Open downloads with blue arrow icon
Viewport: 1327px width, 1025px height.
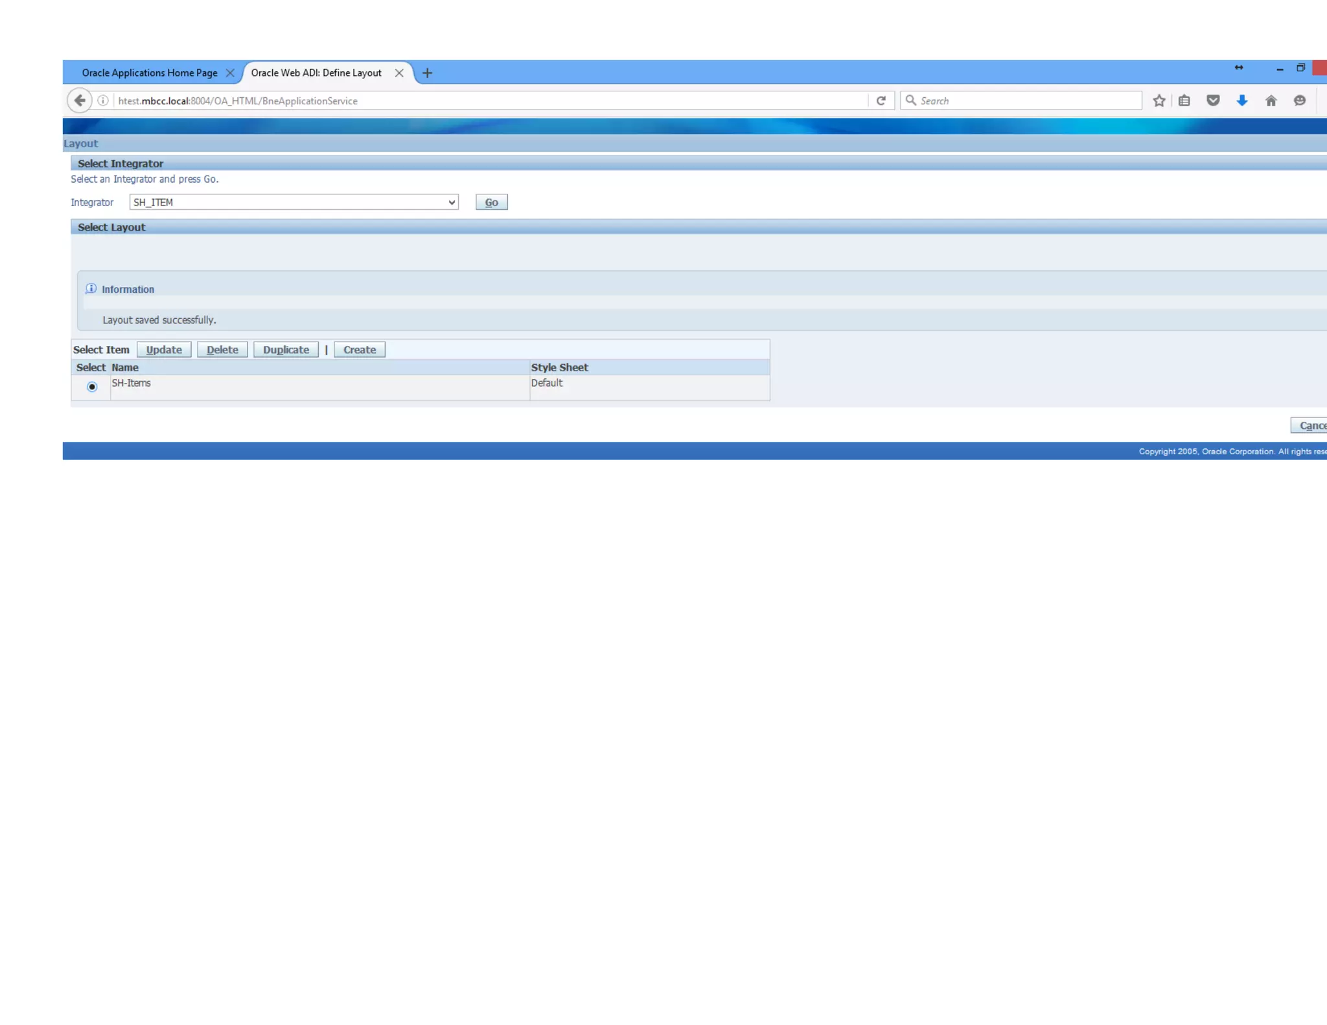click(1241, 100)
